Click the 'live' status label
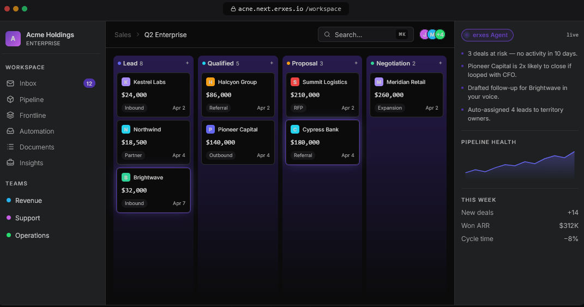 tap(573, 35)
